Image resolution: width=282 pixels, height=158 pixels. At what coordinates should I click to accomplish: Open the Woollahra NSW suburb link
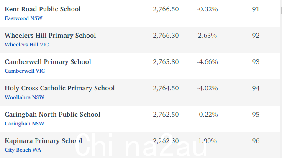[24, 97]
